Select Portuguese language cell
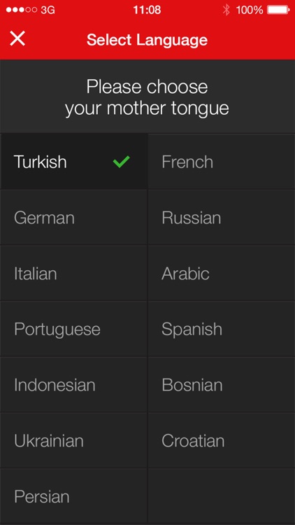Screen dimensions: 295x525 click(73, 329)
